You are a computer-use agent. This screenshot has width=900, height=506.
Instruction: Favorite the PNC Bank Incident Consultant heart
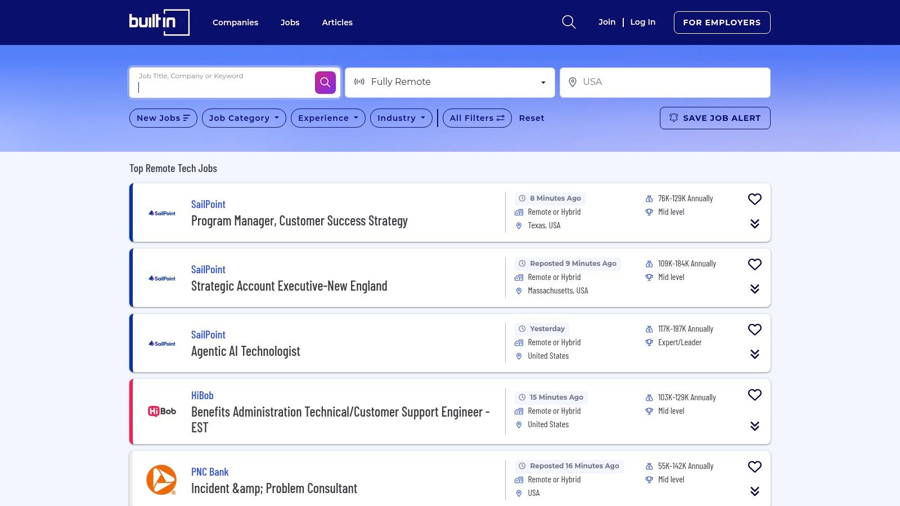[x=755, y=467]
